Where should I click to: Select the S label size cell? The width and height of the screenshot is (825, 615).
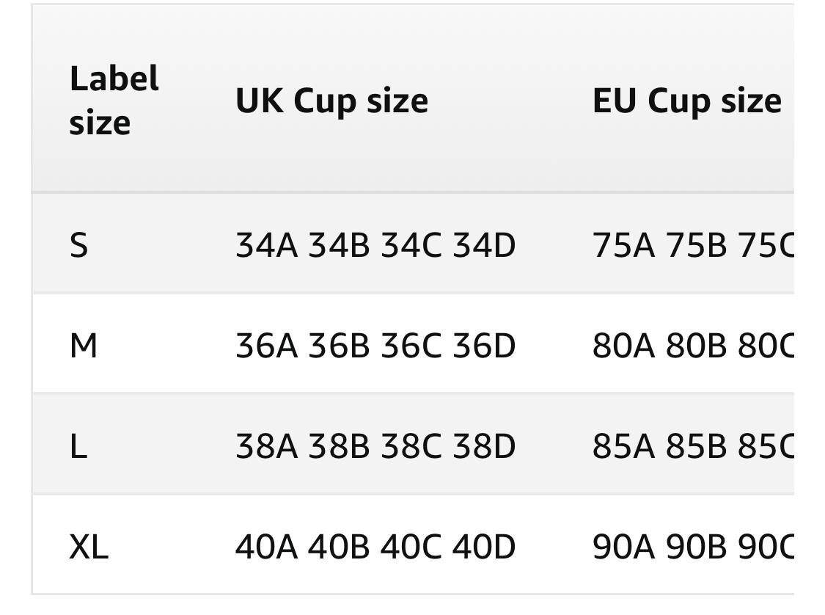coord(78,244)
